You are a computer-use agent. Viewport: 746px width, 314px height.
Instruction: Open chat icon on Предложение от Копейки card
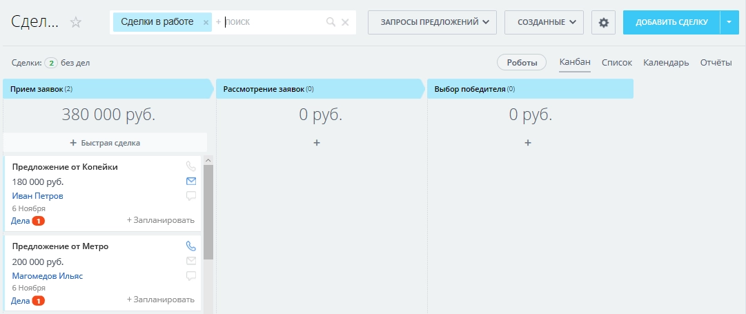coord(191,196)
